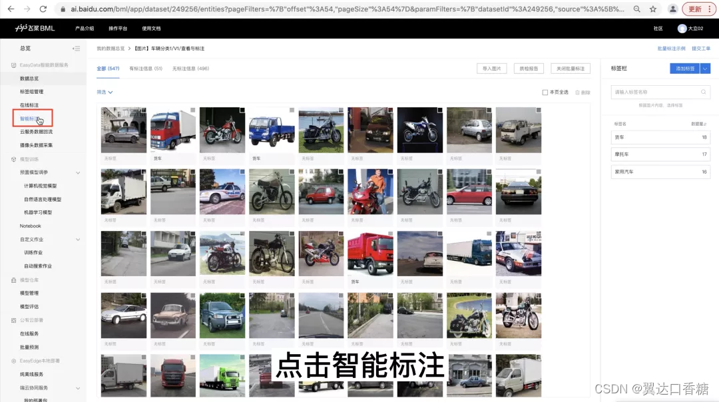
Task: Open the browser profile avatar icon
Action: 672,9
